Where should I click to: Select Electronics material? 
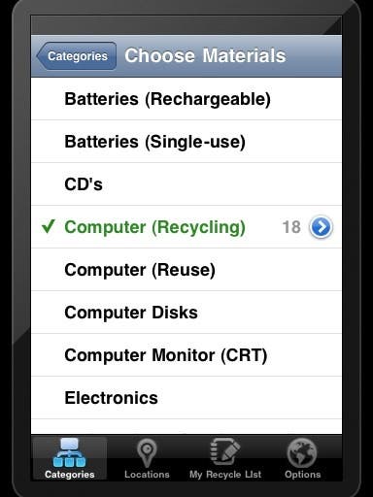(186, 398)
